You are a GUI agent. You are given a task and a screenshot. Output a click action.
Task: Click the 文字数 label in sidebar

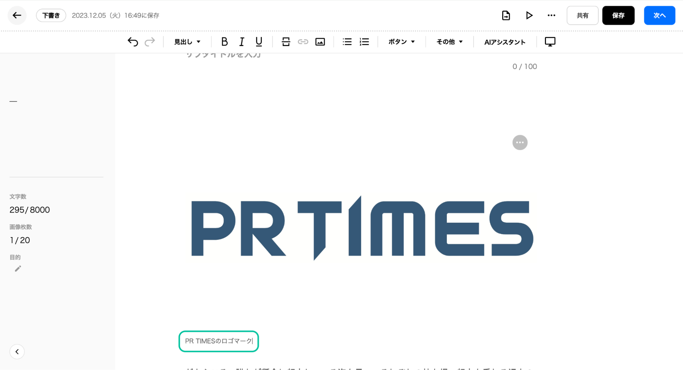[x=18, y=196]
